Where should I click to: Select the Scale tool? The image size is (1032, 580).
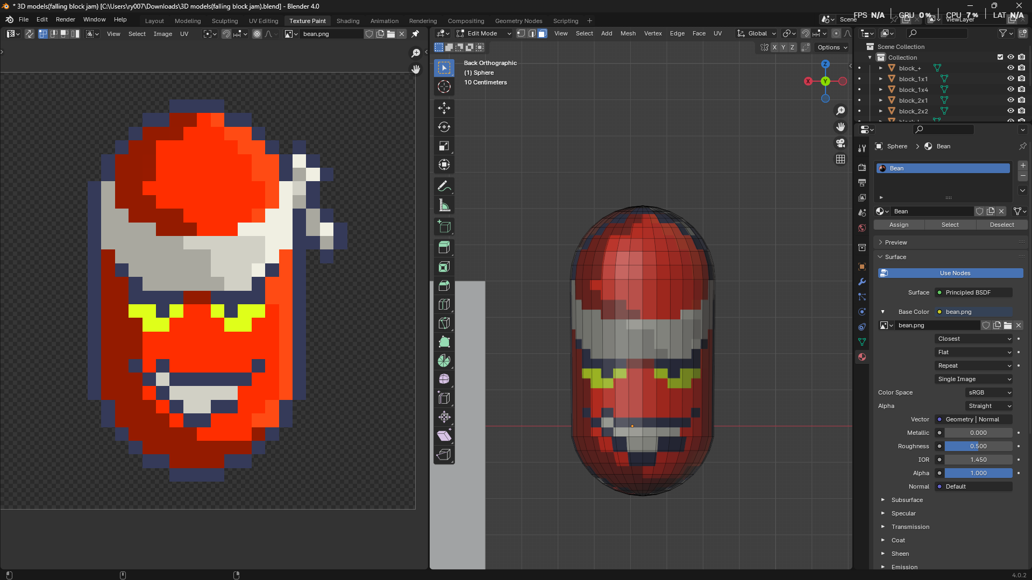pos(444,146)
